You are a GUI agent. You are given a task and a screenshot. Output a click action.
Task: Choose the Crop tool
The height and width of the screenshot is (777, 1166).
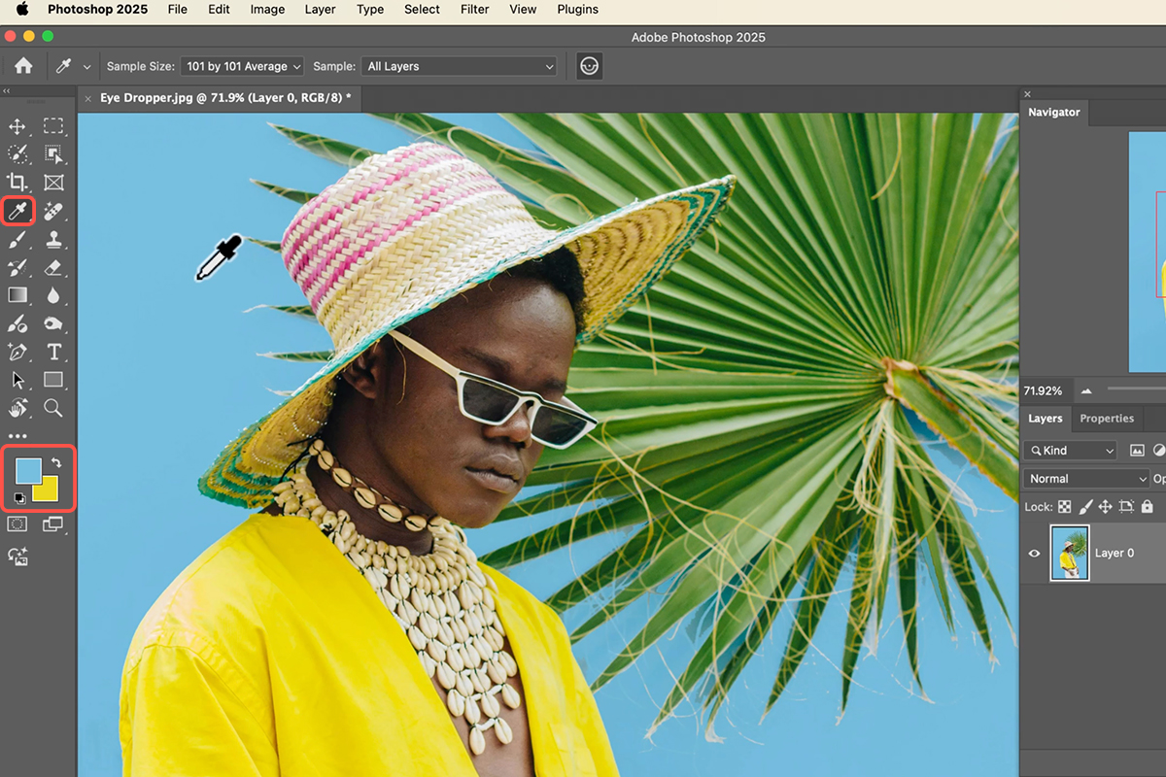17,183
